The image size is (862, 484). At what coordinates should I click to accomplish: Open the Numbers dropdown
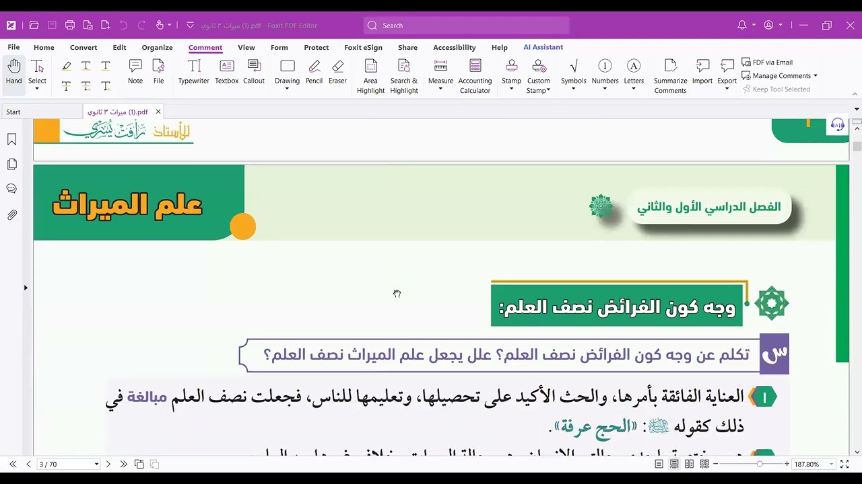coord(605,89)
